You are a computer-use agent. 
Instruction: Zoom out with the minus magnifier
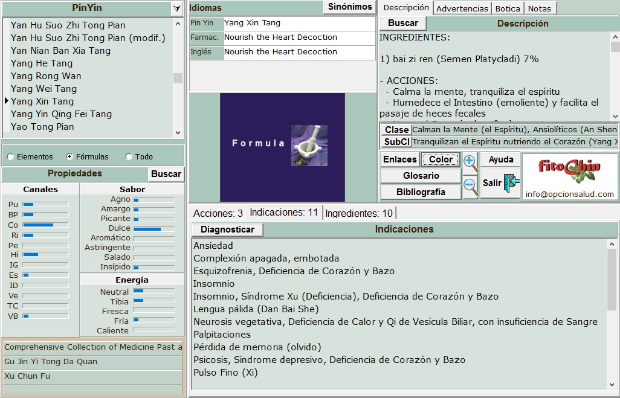(470, 187)
